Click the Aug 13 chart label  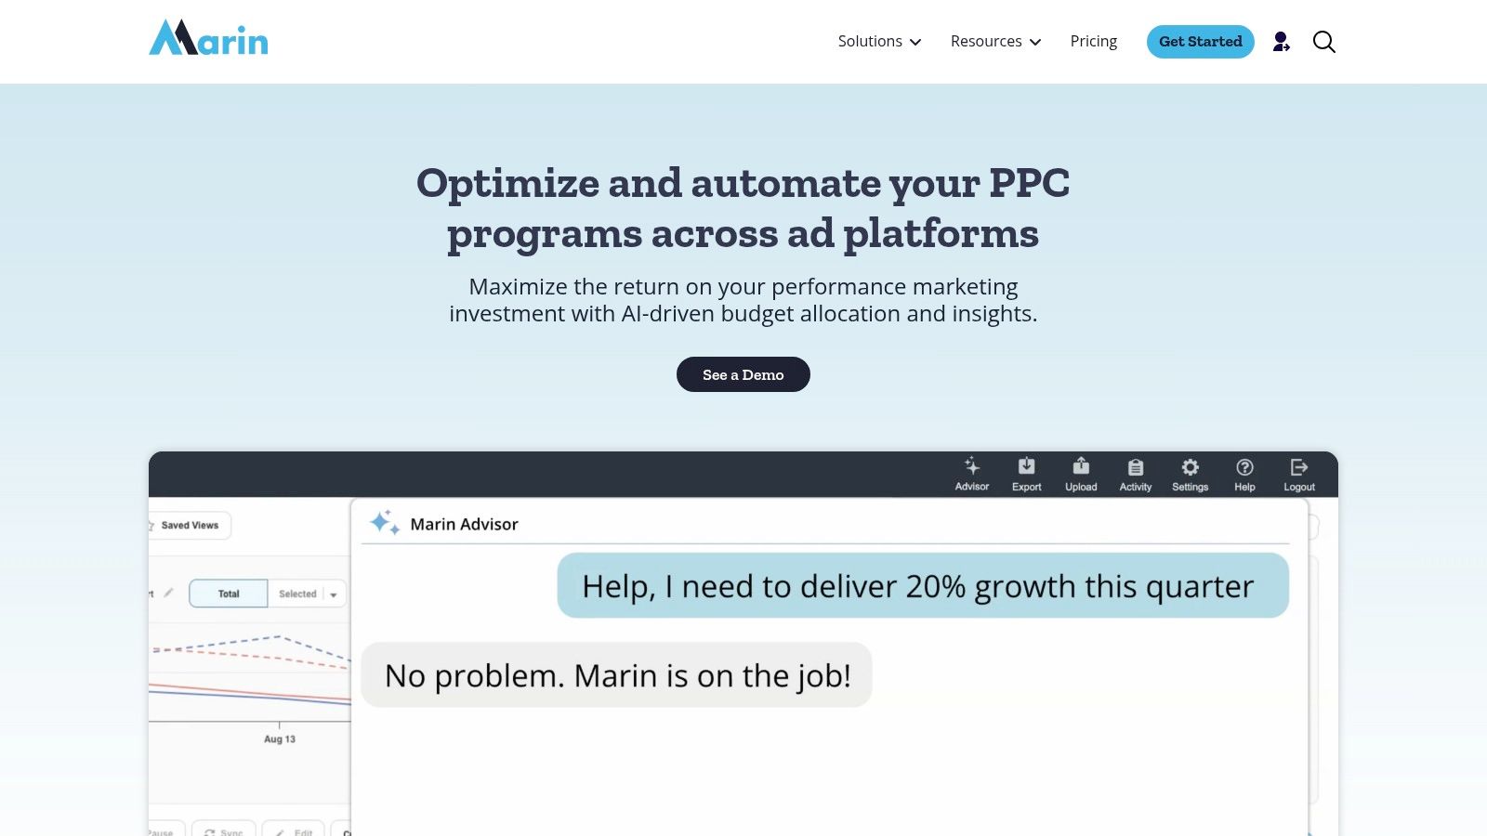click(280, 739)
